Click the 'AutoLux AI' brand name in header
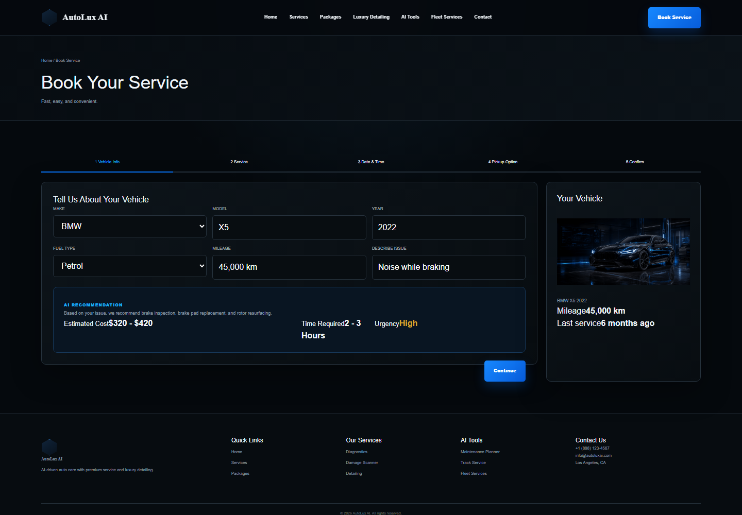The image size is (742, 515). pos(85,18)
